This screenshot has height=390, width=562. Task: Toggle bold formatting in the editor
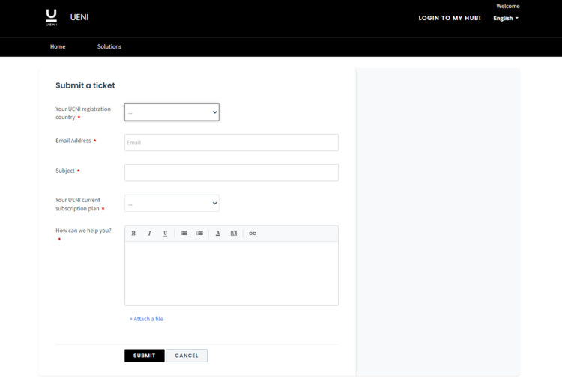click(x=133, y=234)
